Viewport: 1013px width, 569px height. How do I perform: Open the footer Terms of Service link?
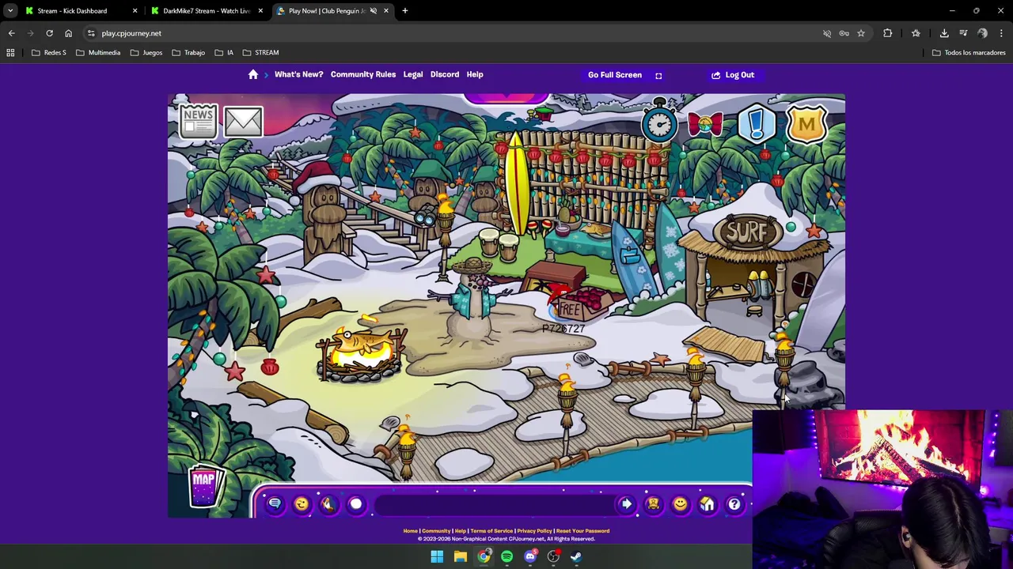coord(491,531)
